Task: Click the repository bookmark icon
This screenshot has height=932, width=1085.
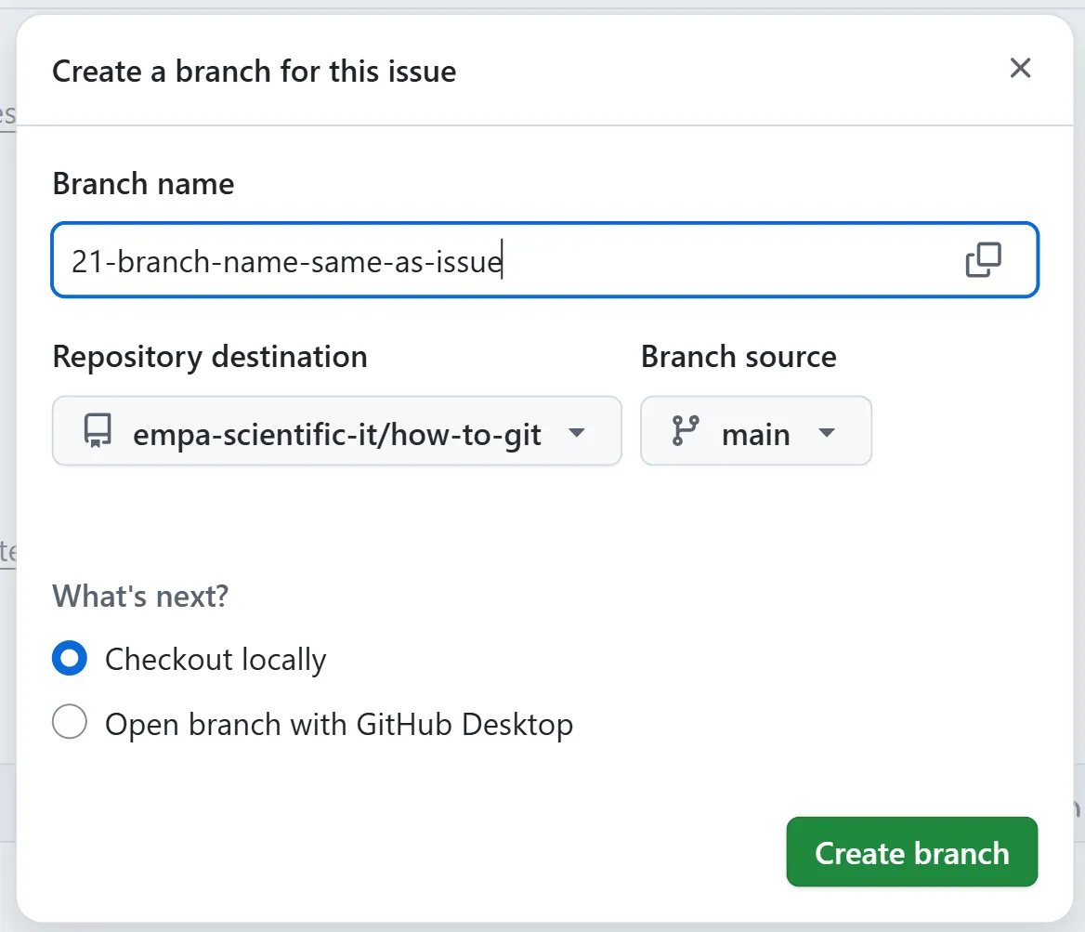Action: pos(98,430)
